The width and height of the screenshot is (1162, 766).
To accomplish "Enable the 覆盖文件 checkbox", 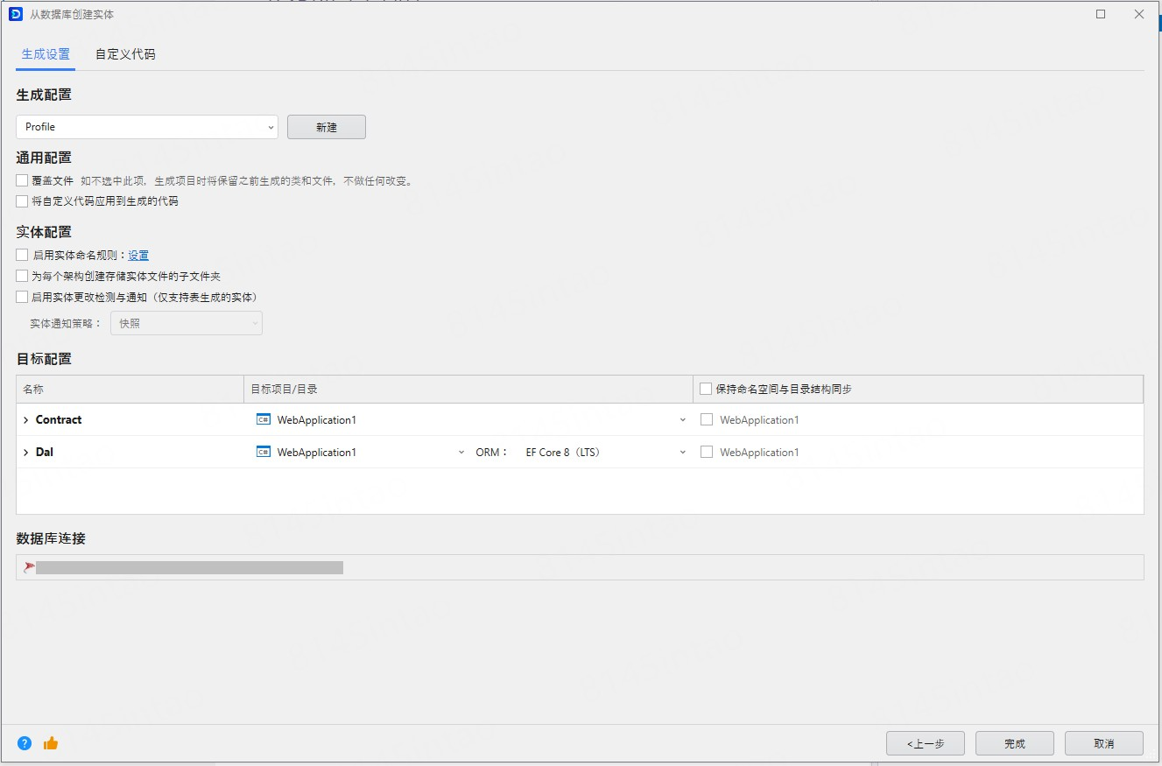I will tap(22, 181).
